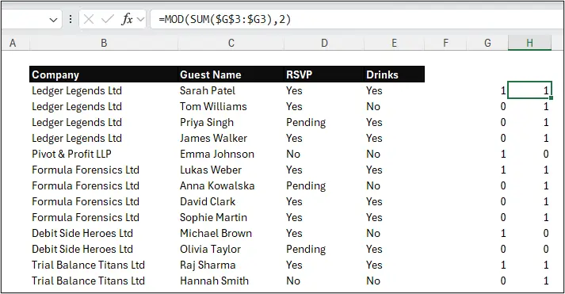Viewport: 565px width, 294px height.
Task: Select the cell with Lukas Weber
Action: tap(231, 170)
